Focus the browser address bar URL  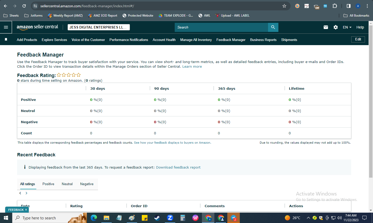[87, 6]
